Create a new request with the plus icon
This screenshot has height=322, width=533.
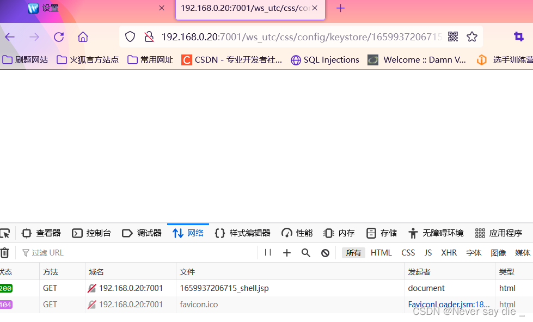pos(286,252)
